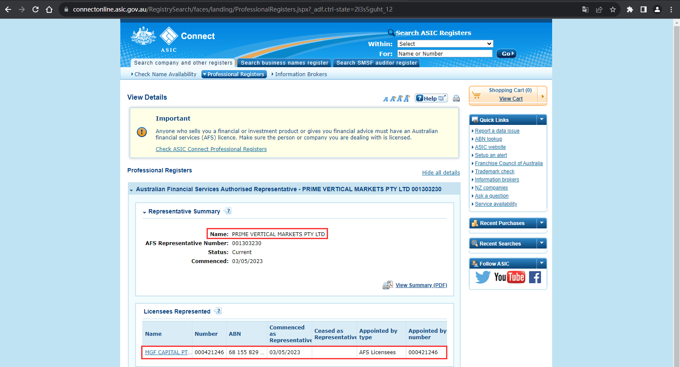Open View Summary (PDF) link
Image resolution: width=680 pixels, height=367 pixels.
[x=421, y=285]
